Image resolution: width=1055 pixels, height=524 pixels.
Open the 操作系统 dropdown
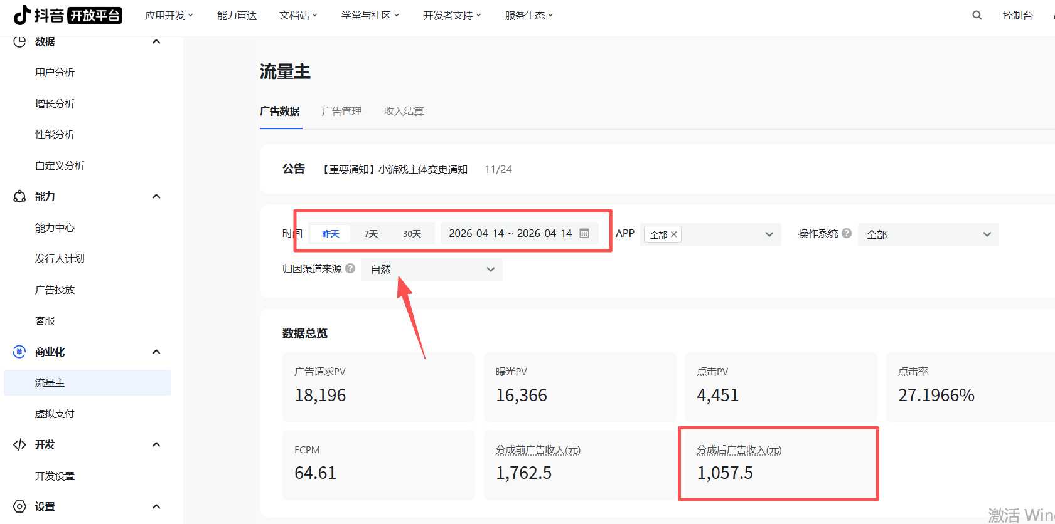coord(928,234)
